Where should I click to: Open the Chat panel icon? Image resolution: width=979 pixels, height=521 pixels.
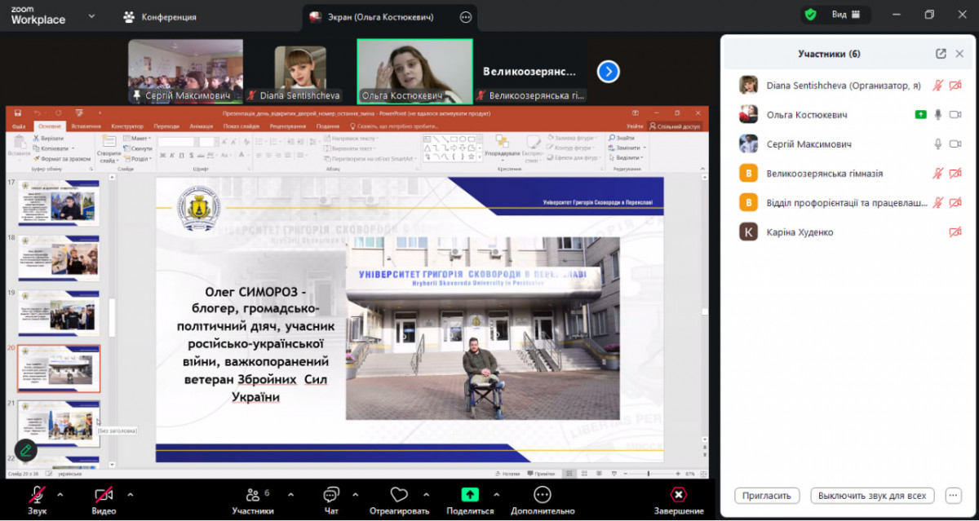[x=331, y=495]
